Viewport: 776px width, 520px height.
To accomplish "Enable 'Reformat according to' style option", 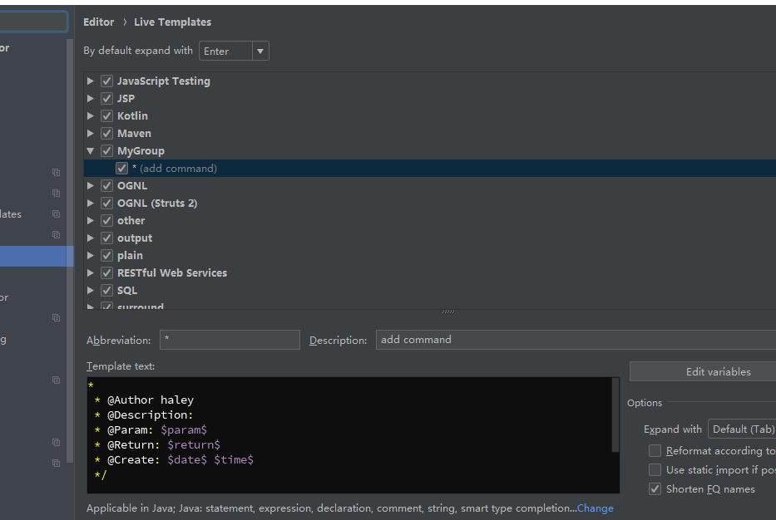I will [655, 451].
